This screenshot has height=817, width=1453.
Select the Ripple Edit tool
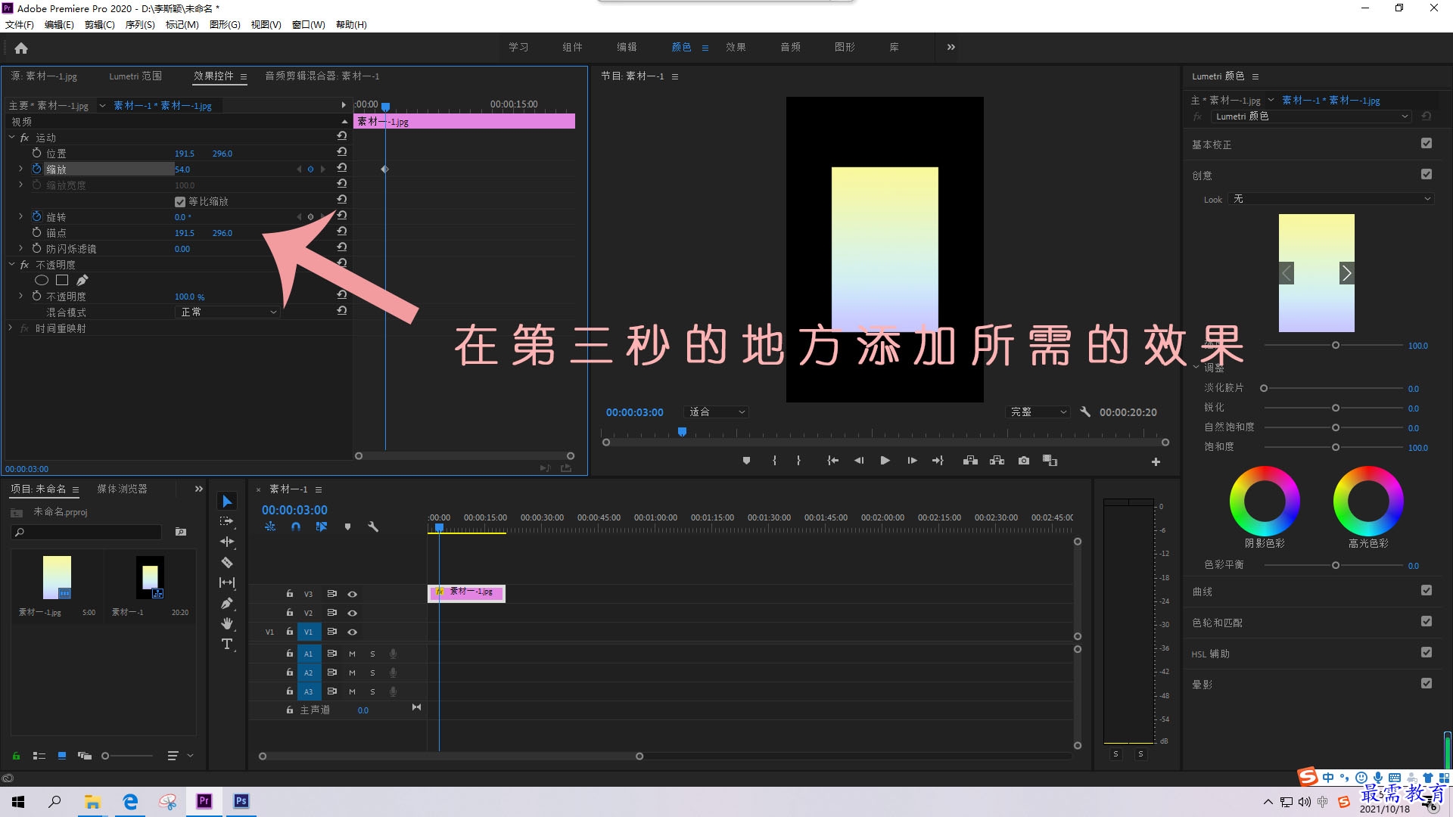pyautogui.click(x=227, y=542)
